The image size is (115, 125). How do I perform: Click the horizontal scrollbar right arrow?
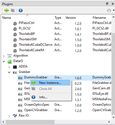pyautogui.click(x=109, y=122)
